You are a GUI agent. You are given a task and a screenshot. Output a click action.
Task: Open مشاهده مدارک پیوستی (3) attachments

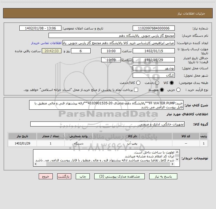120,176
